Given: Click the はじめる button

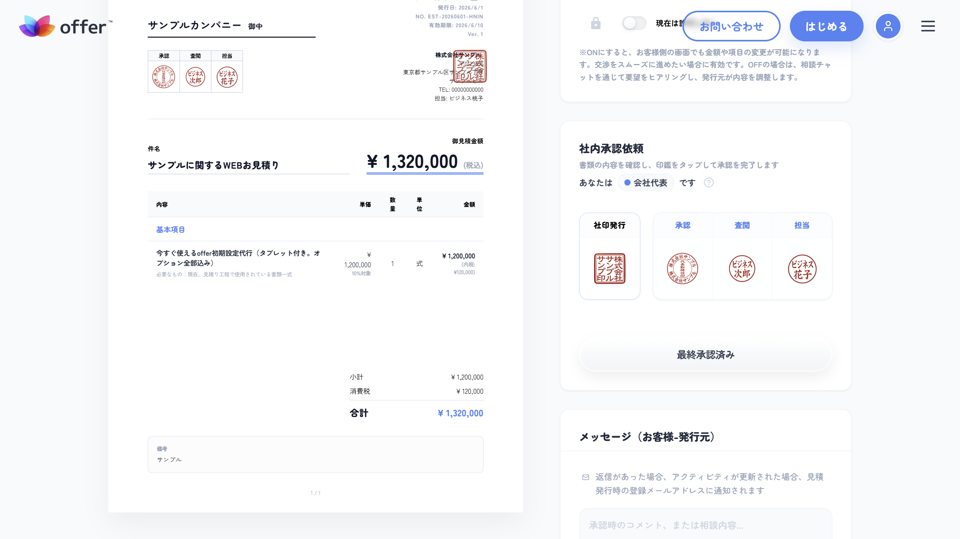Looking at the screenshot, I should 826,26.
